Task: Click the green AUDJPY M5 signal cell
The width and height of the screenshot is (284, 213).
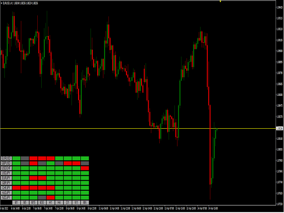Action: point(25,193)
